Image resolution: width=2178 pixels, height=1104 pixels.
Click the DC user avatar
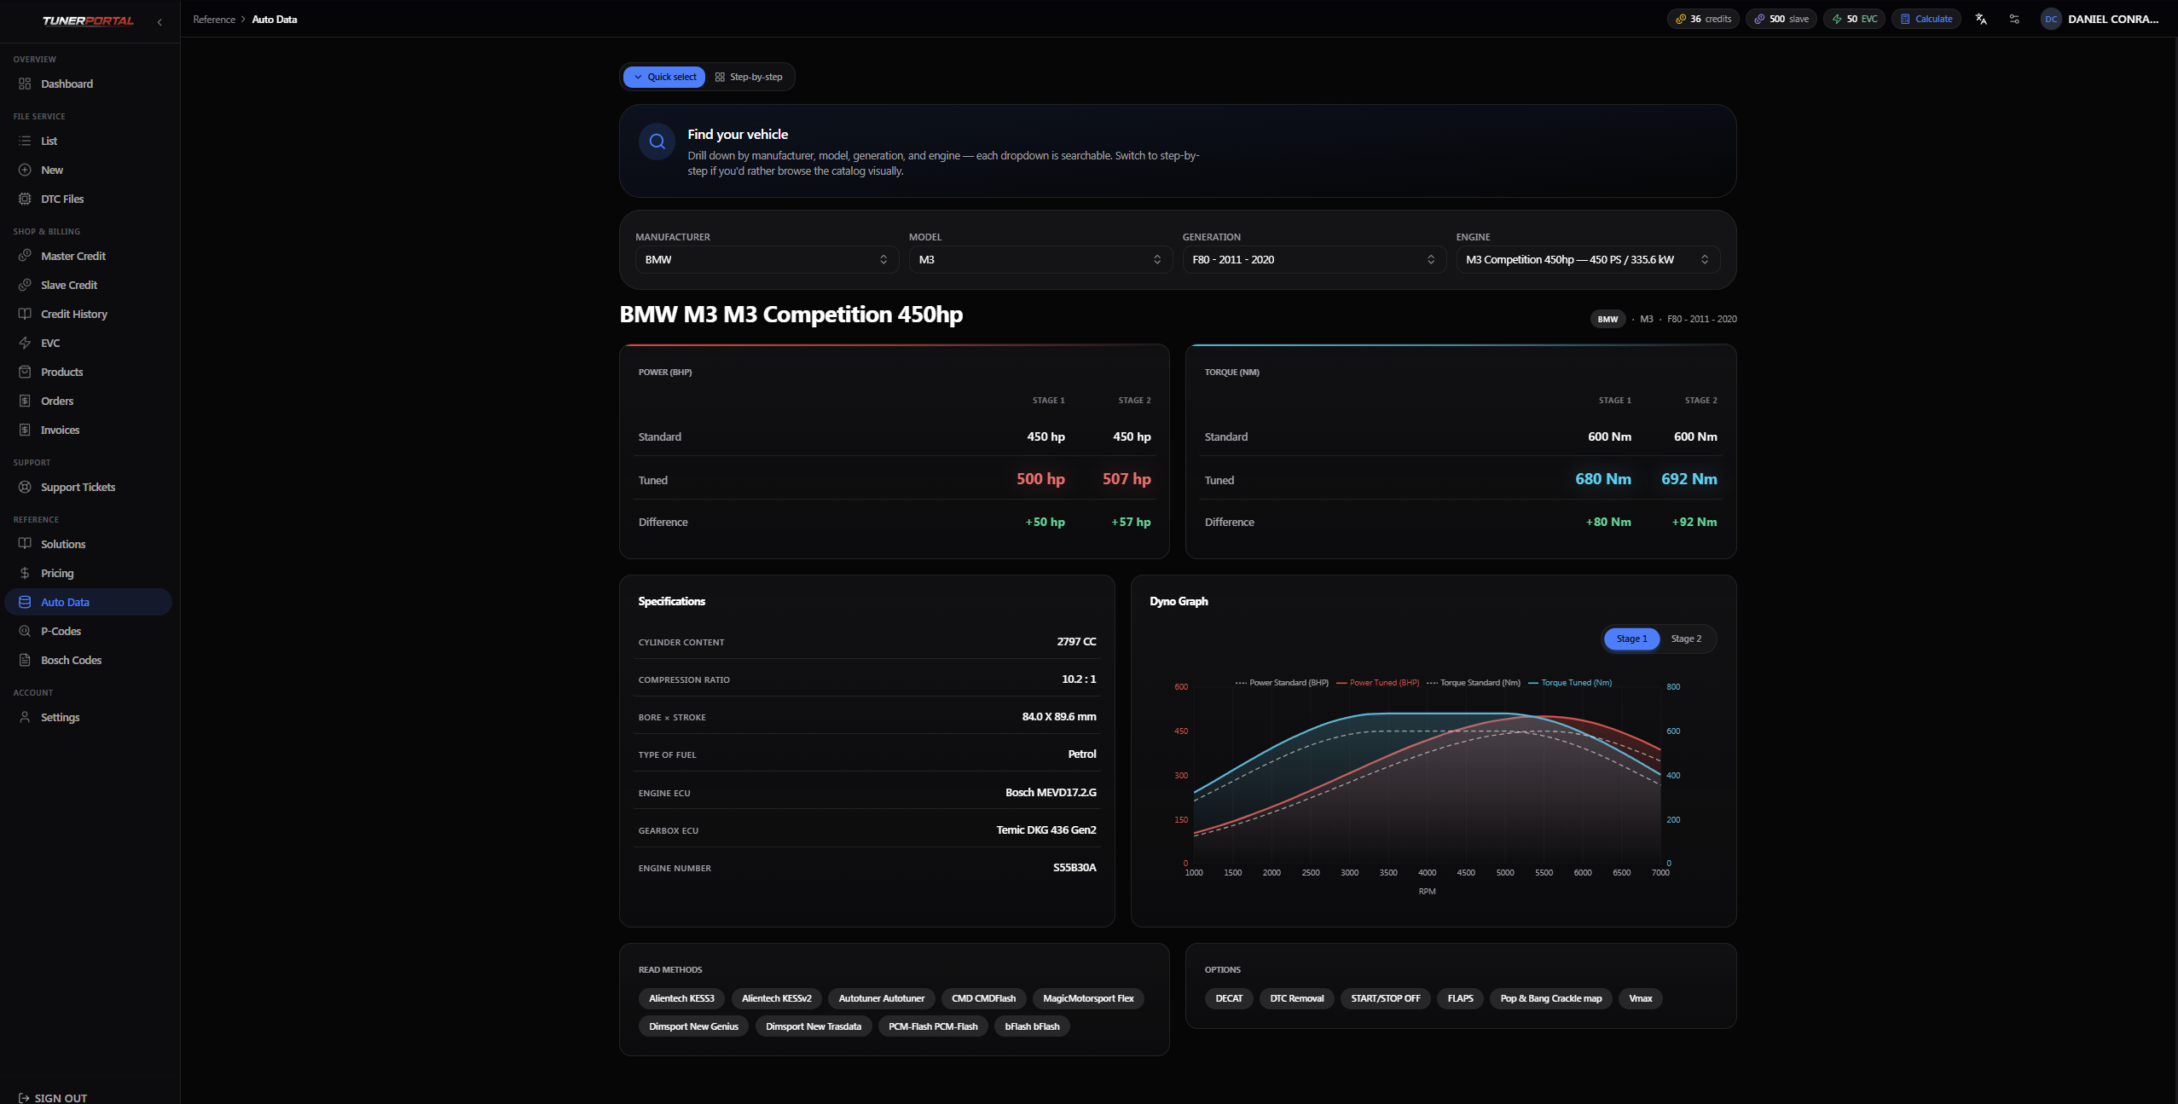[x=2051, y=19]
